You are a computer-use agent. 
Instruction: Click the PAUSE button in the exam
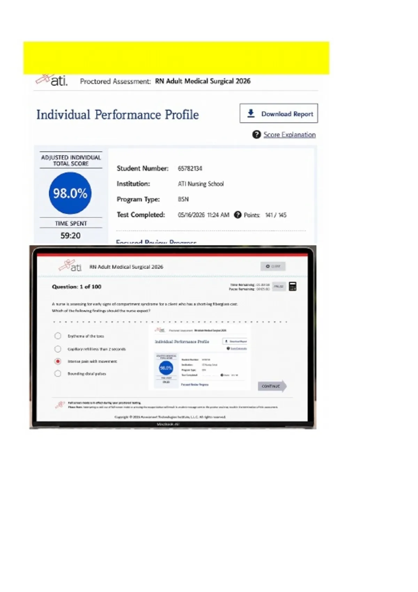[279, 286]
